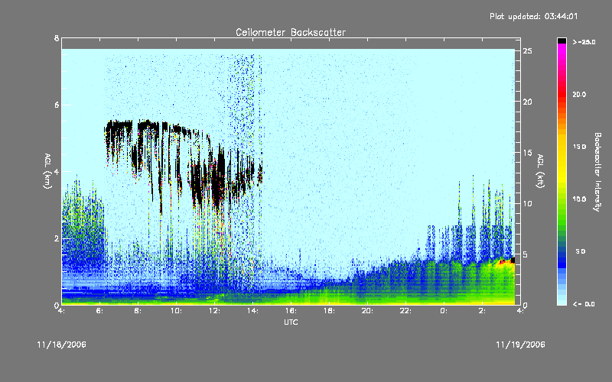Click the "UTC" x-axis label
The image size is (612, 382).
point(291,322)
